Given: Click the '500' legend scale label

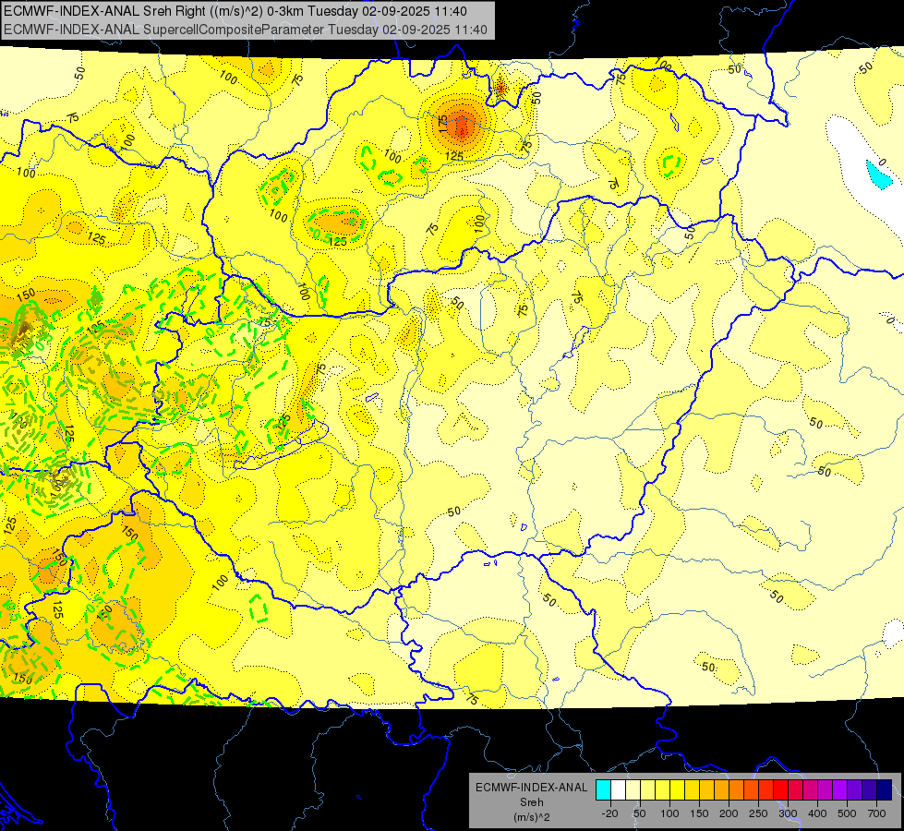Looking at the screenshot, I should [x=847, y=813].
